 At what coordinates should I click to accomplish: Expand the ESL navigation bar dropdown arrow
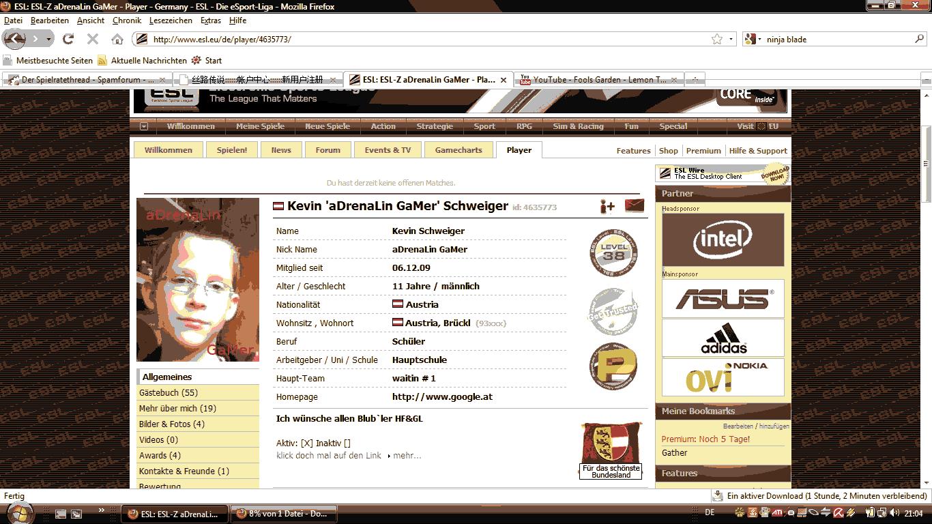144,126
